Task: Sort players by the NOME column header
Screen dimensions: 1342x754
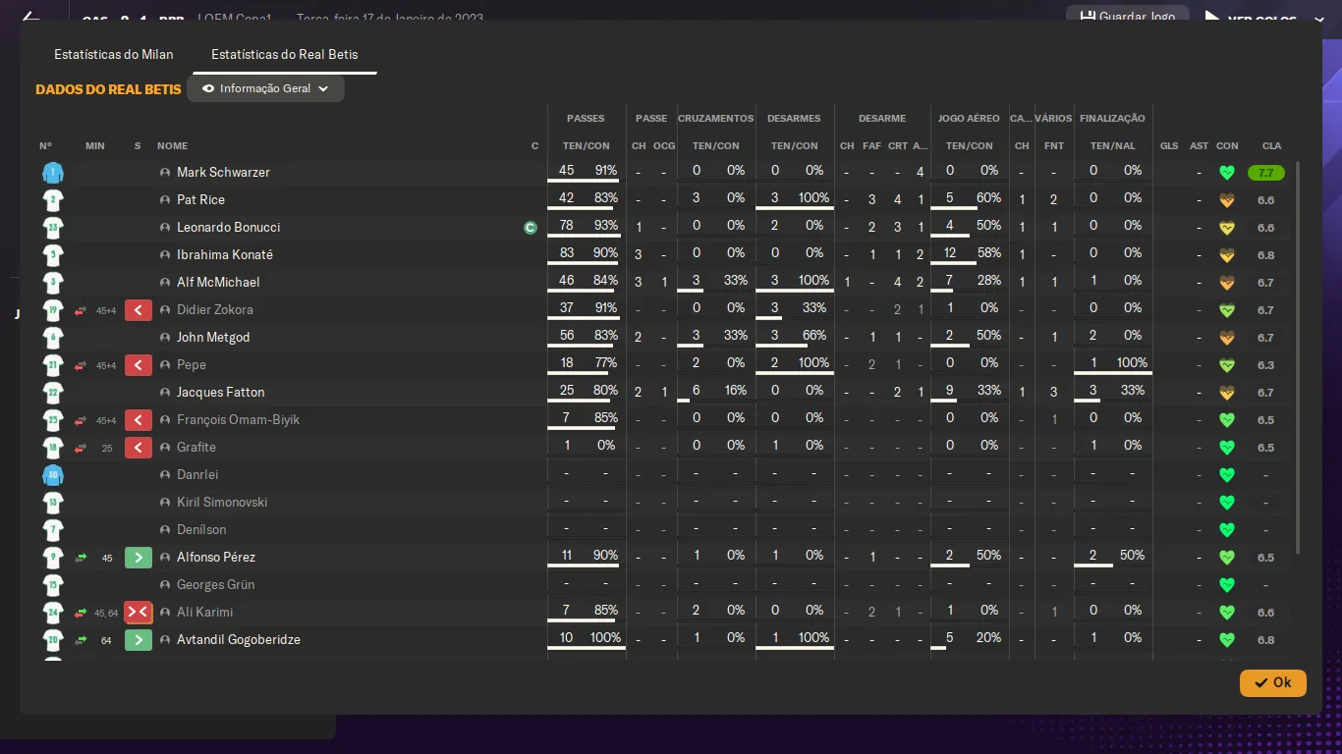Action: 172,146
